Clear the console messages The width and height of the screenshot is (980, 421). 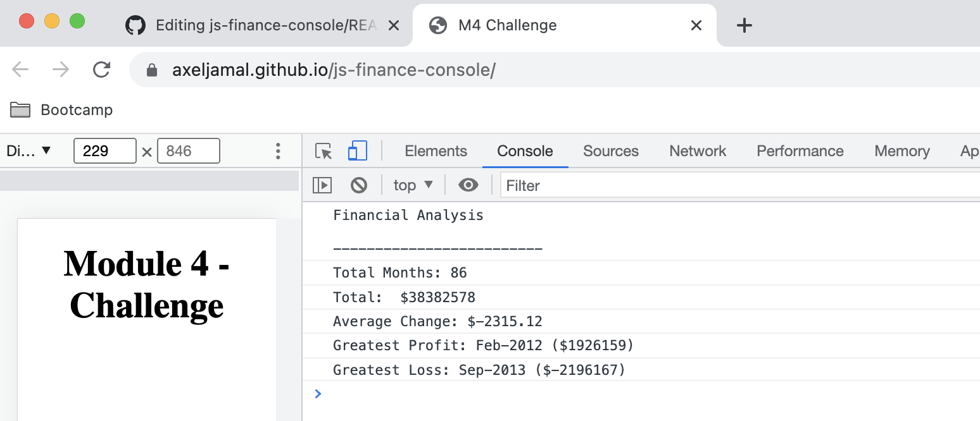pos(359,185)
